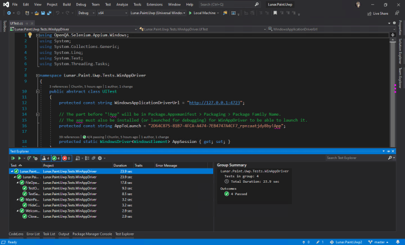Open the master branch selector in status bar
The width and height of the screenshot is (405, 245).
click(x=379, y=242)
